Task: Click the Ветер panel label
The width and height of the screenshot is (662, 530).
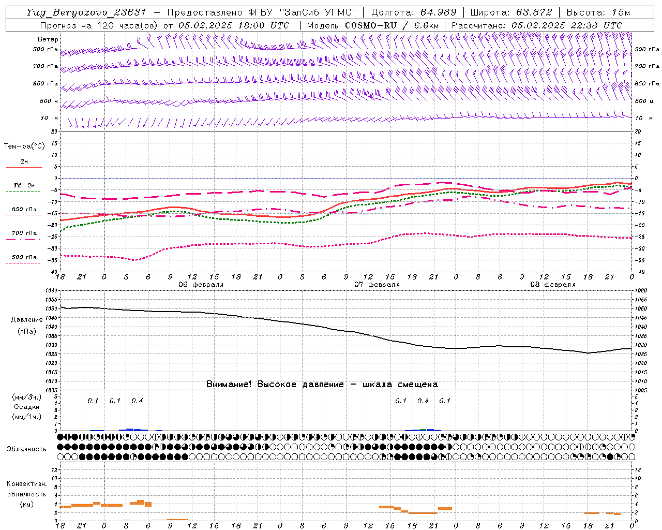Action: tap(48, 39)
